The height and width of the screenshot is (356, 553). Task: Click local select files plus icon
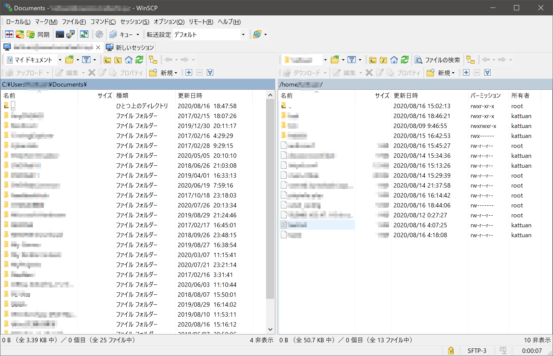(x=189, y=73)
